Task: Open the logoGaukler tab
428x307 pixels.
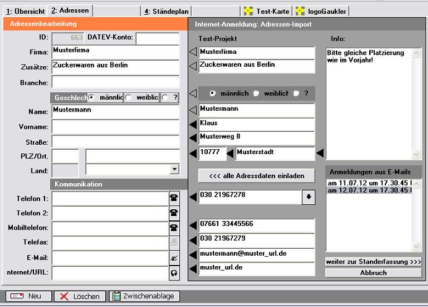Action: coord(321,11)
